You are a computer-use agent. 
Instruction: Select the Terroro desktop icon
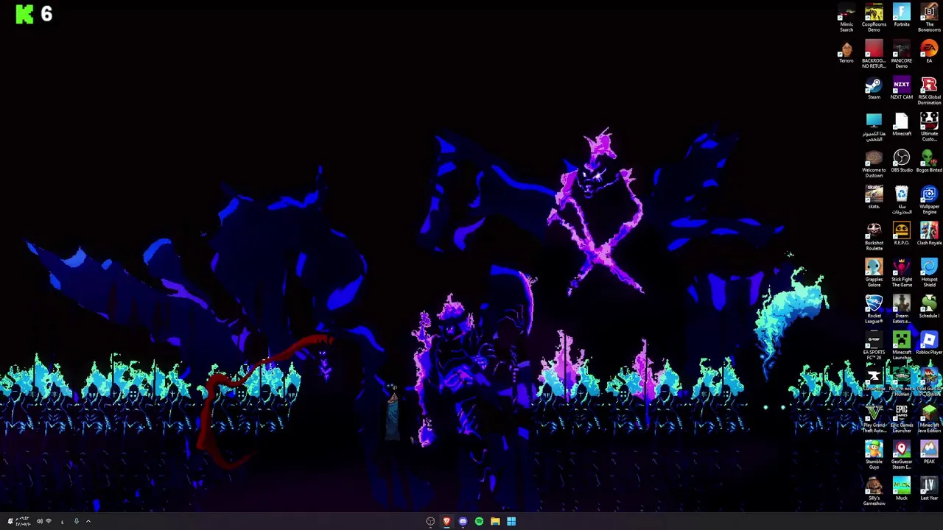[846, 52]
